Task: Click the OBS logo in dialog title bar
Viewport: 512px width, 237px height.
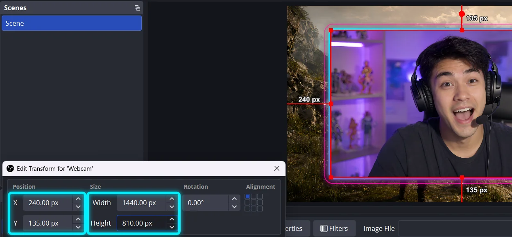Action: point(10,168)
